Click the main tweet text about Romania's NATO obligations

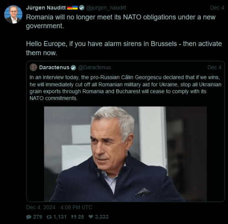click(124, 35)
